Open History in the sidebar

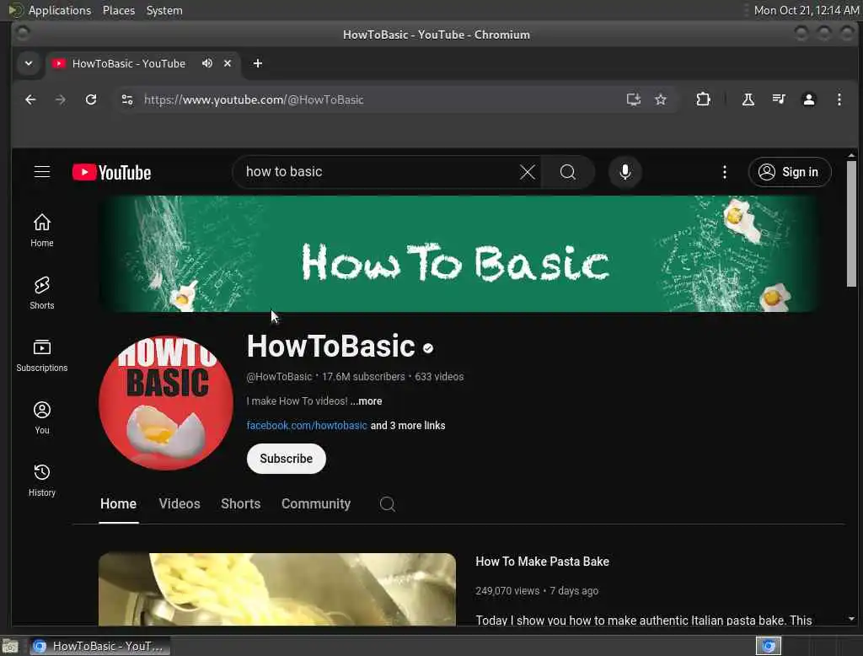pyautogui.click(x=42, y=480)
